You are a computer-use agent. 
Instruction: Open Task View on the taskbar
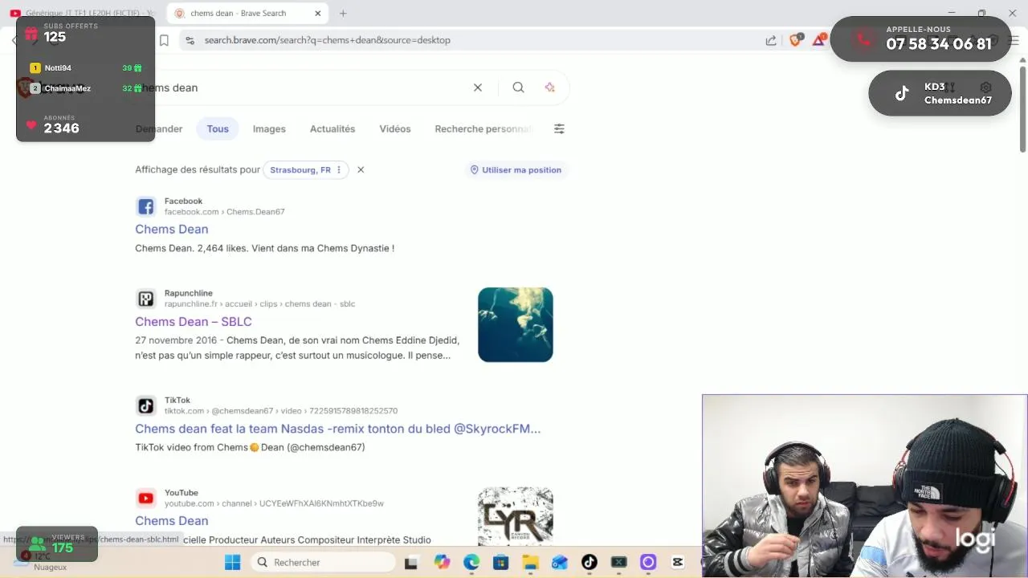tap(411, 563)
